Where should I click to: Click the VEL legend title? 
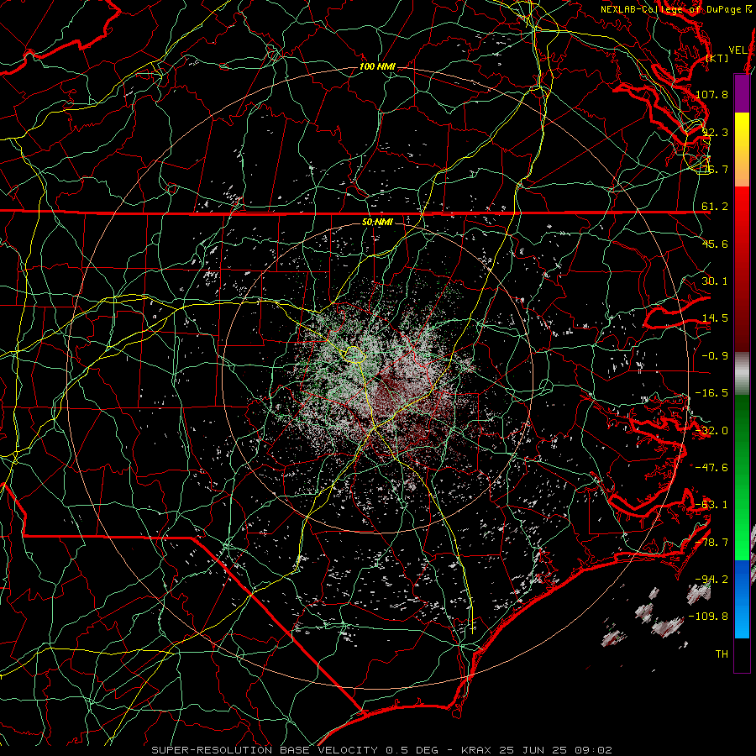coord(738,50)
